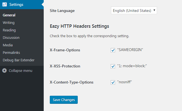Toggle the X-XSS-Protection checkbox
This screenshot has width=182, height=111.
click(x=113, y=66)
